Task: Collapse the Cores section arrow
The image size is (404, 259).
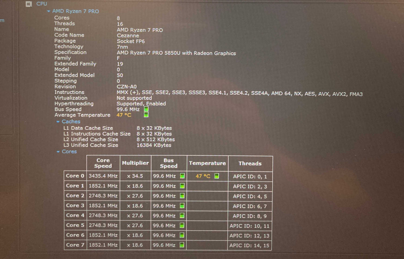Action: click(x=58, y=152)
